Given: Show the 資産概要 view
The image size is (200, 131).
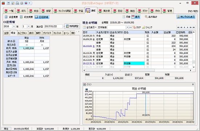Looking at the screenshot, I should [11, 17].
